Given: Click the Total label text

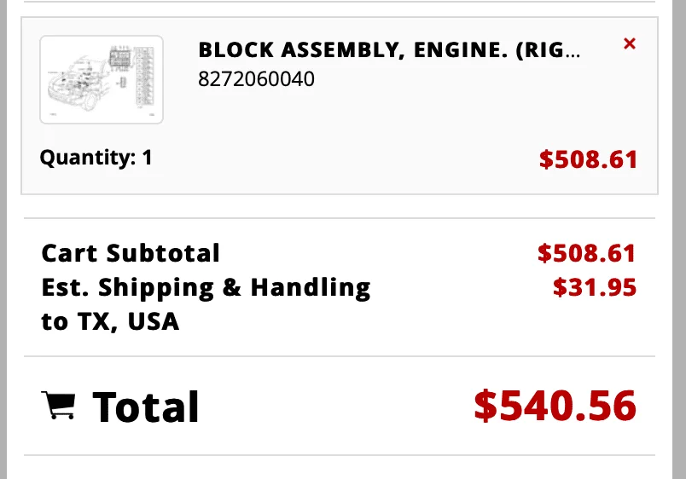Looking at the screenshot, I should click(146, 407).
